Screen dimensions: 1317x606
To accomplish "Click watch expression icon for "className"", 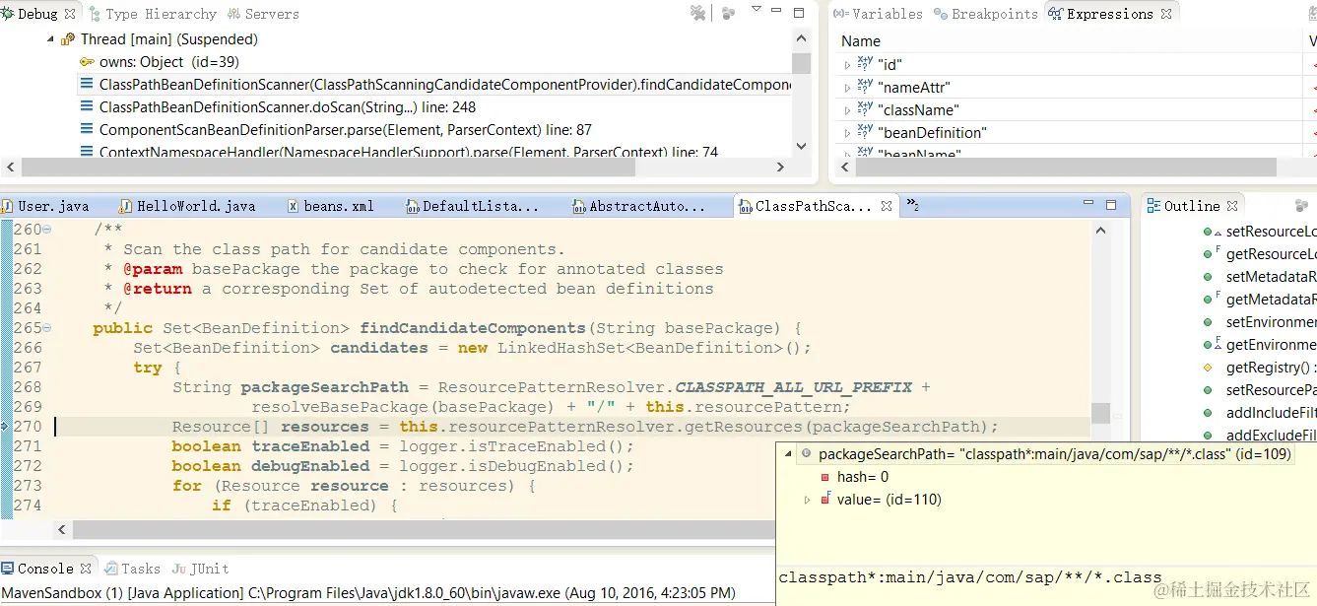I will (x=865, y=109).
